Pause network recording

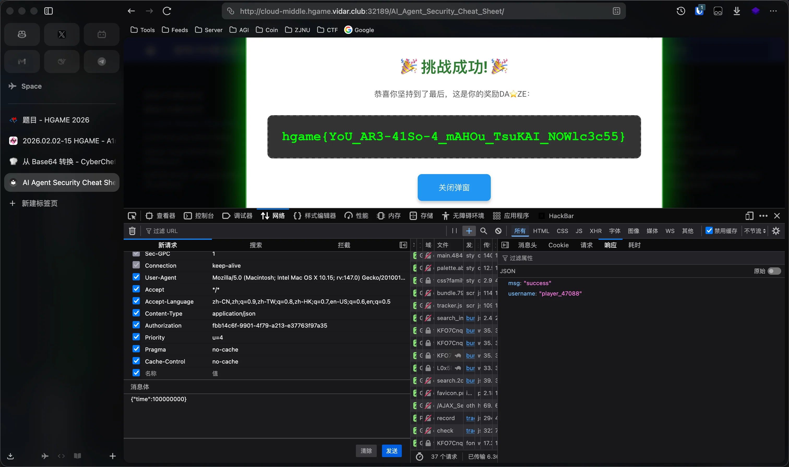tap(454, 231)
